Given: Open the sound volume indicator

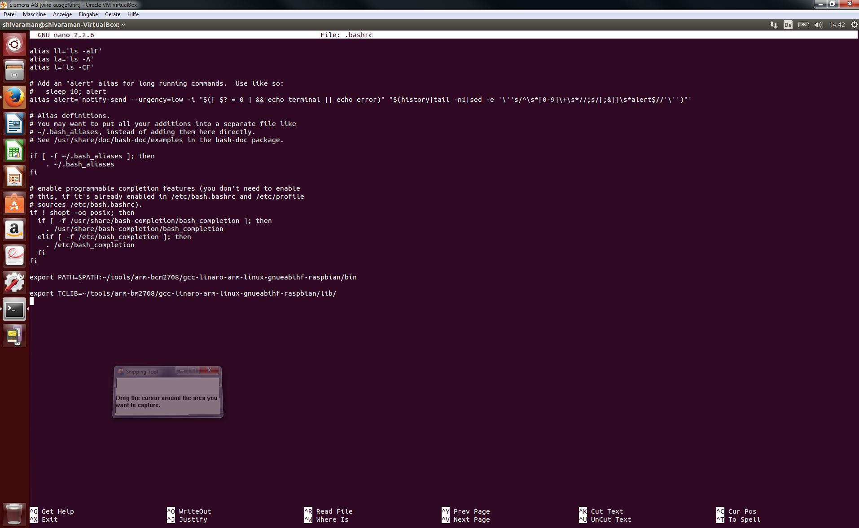Looking at the screenshot, I should (819, 25).
